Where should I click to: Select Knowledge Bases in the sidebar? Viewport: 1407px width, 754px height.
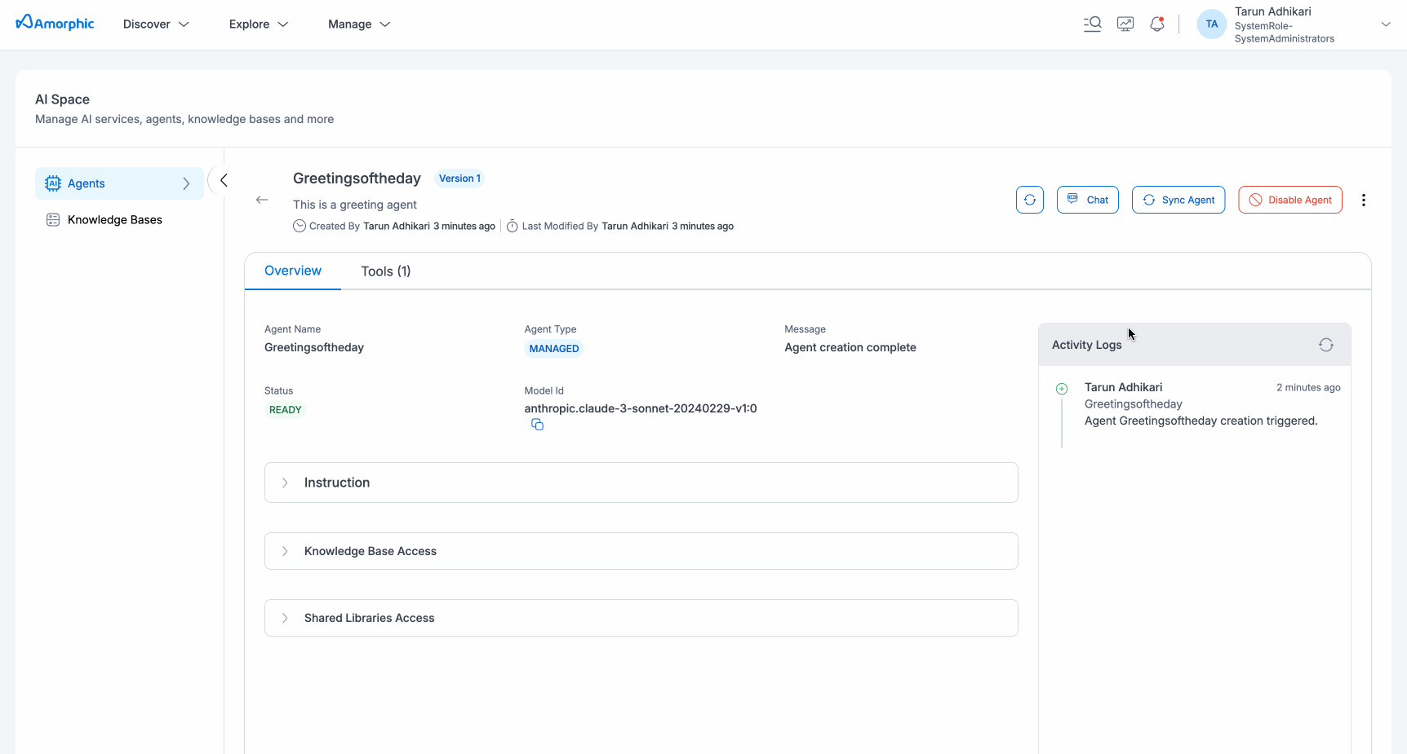[114, 220]
